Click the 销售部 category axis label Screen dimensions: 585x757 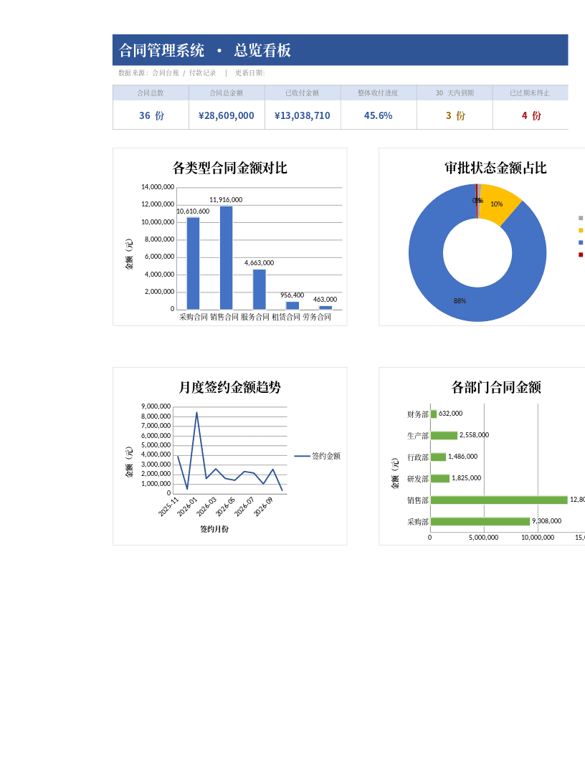417,500
